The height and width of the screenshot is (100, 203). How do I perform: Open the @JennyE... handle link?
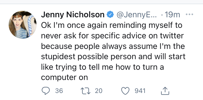pos(137,15)
